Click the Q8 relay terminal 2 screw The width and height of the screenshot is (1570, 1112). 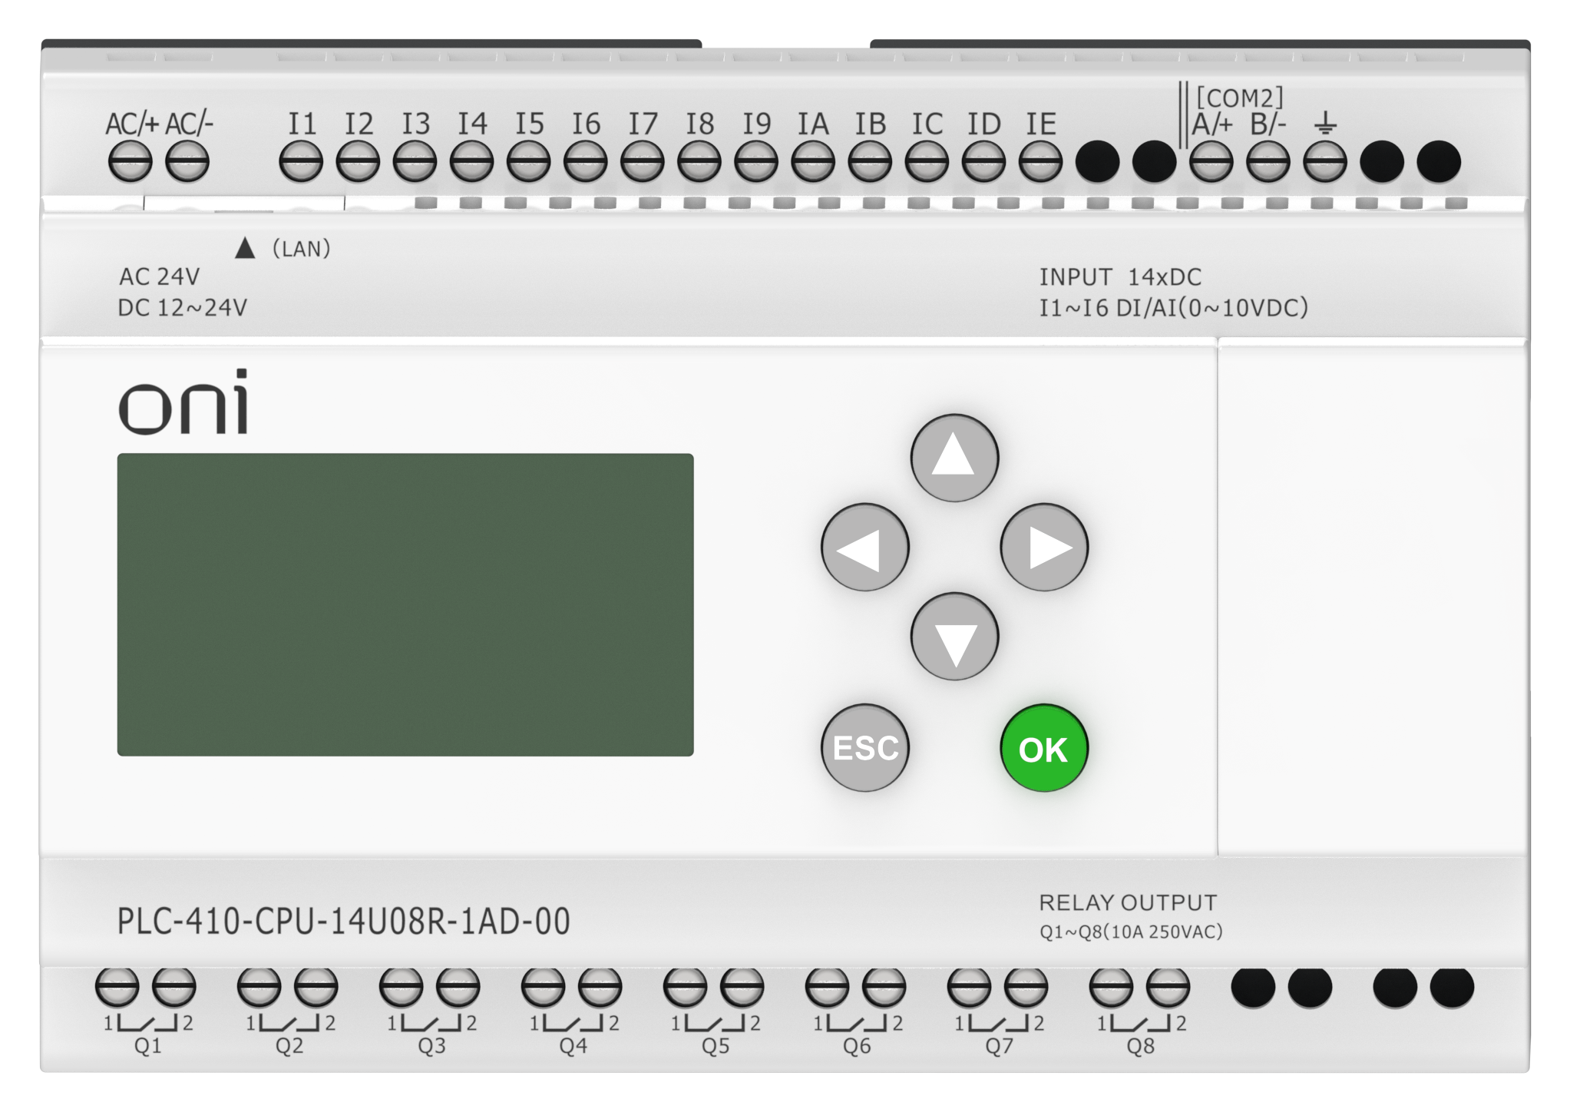pyautogui.click(x=1168, y=987)
